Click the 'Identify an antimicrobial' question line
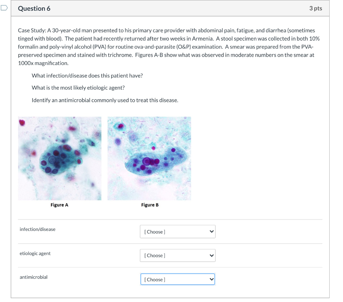The width and height of the screenshot is (343, 302). (105, 100)
